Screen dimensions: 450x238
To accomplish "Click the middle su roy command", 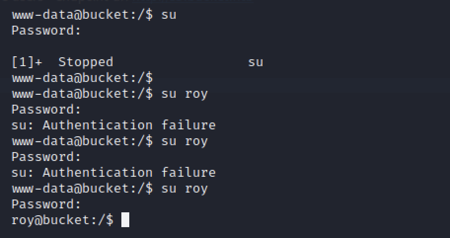I will pyautogui.click(x=185, y=141).
